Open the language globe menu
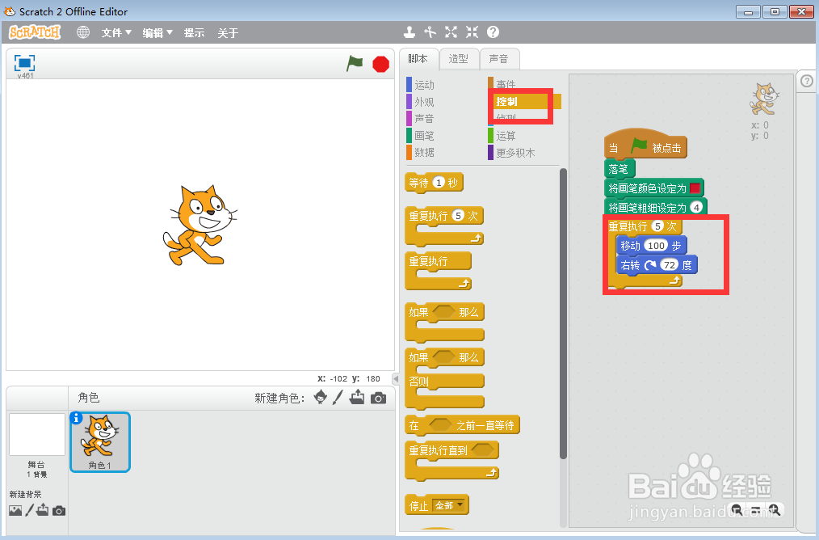 pos(82,32)
